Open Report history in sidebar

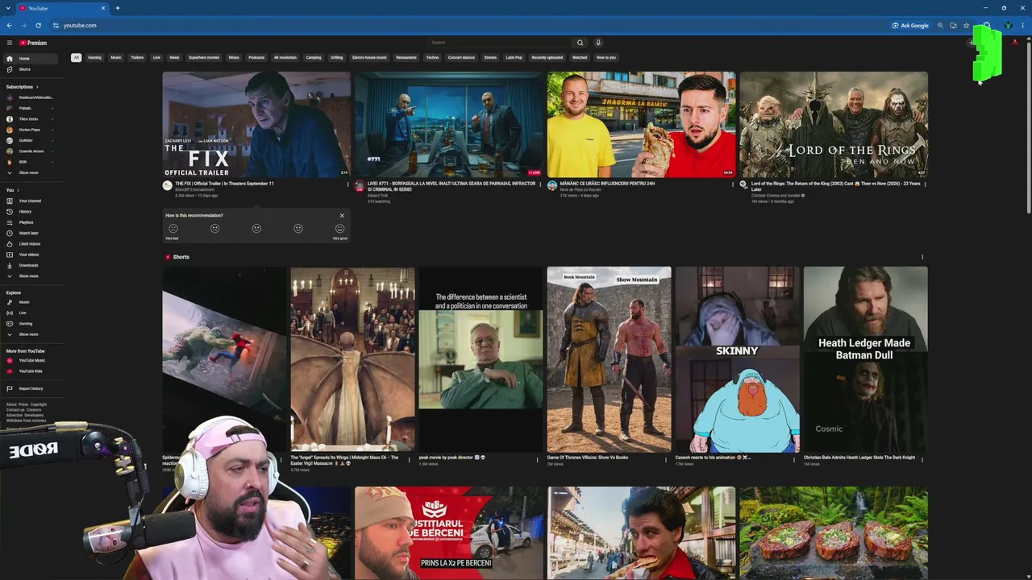click(x=29, y=388)
